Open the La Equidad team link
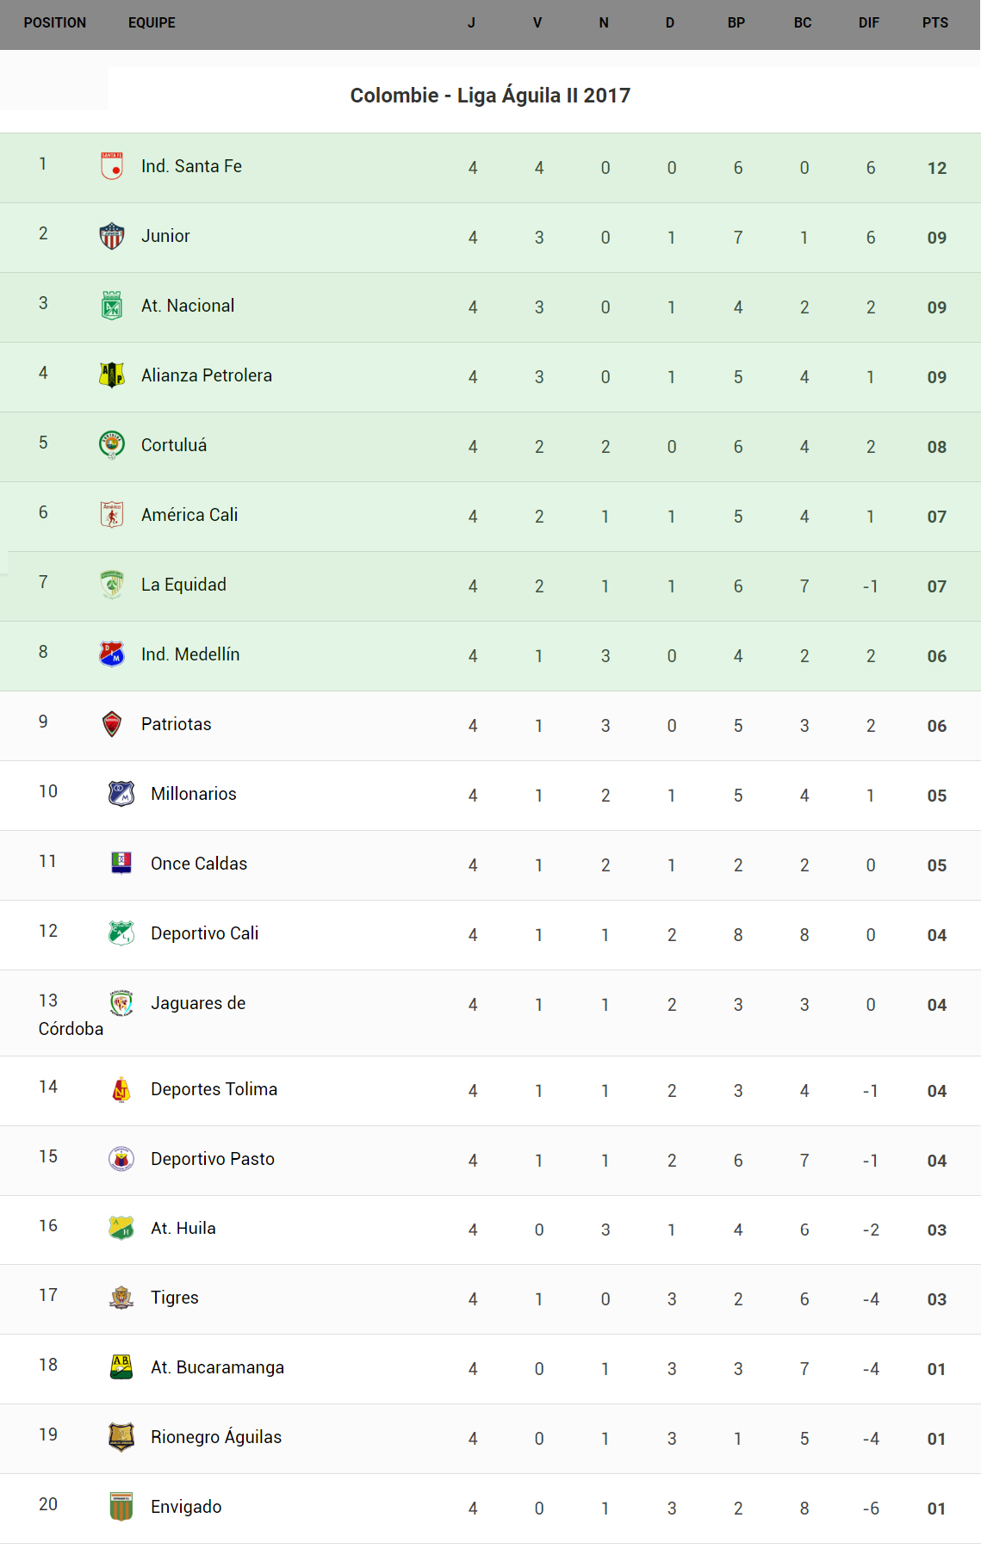 pos(183,585)
